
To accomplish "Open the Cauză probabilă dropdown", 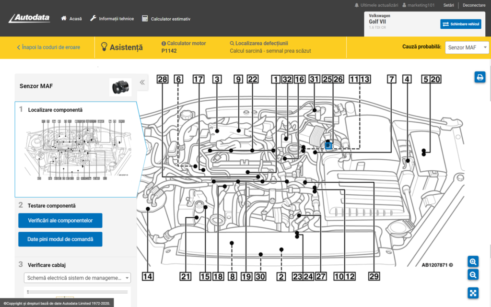I will point(467,47).
